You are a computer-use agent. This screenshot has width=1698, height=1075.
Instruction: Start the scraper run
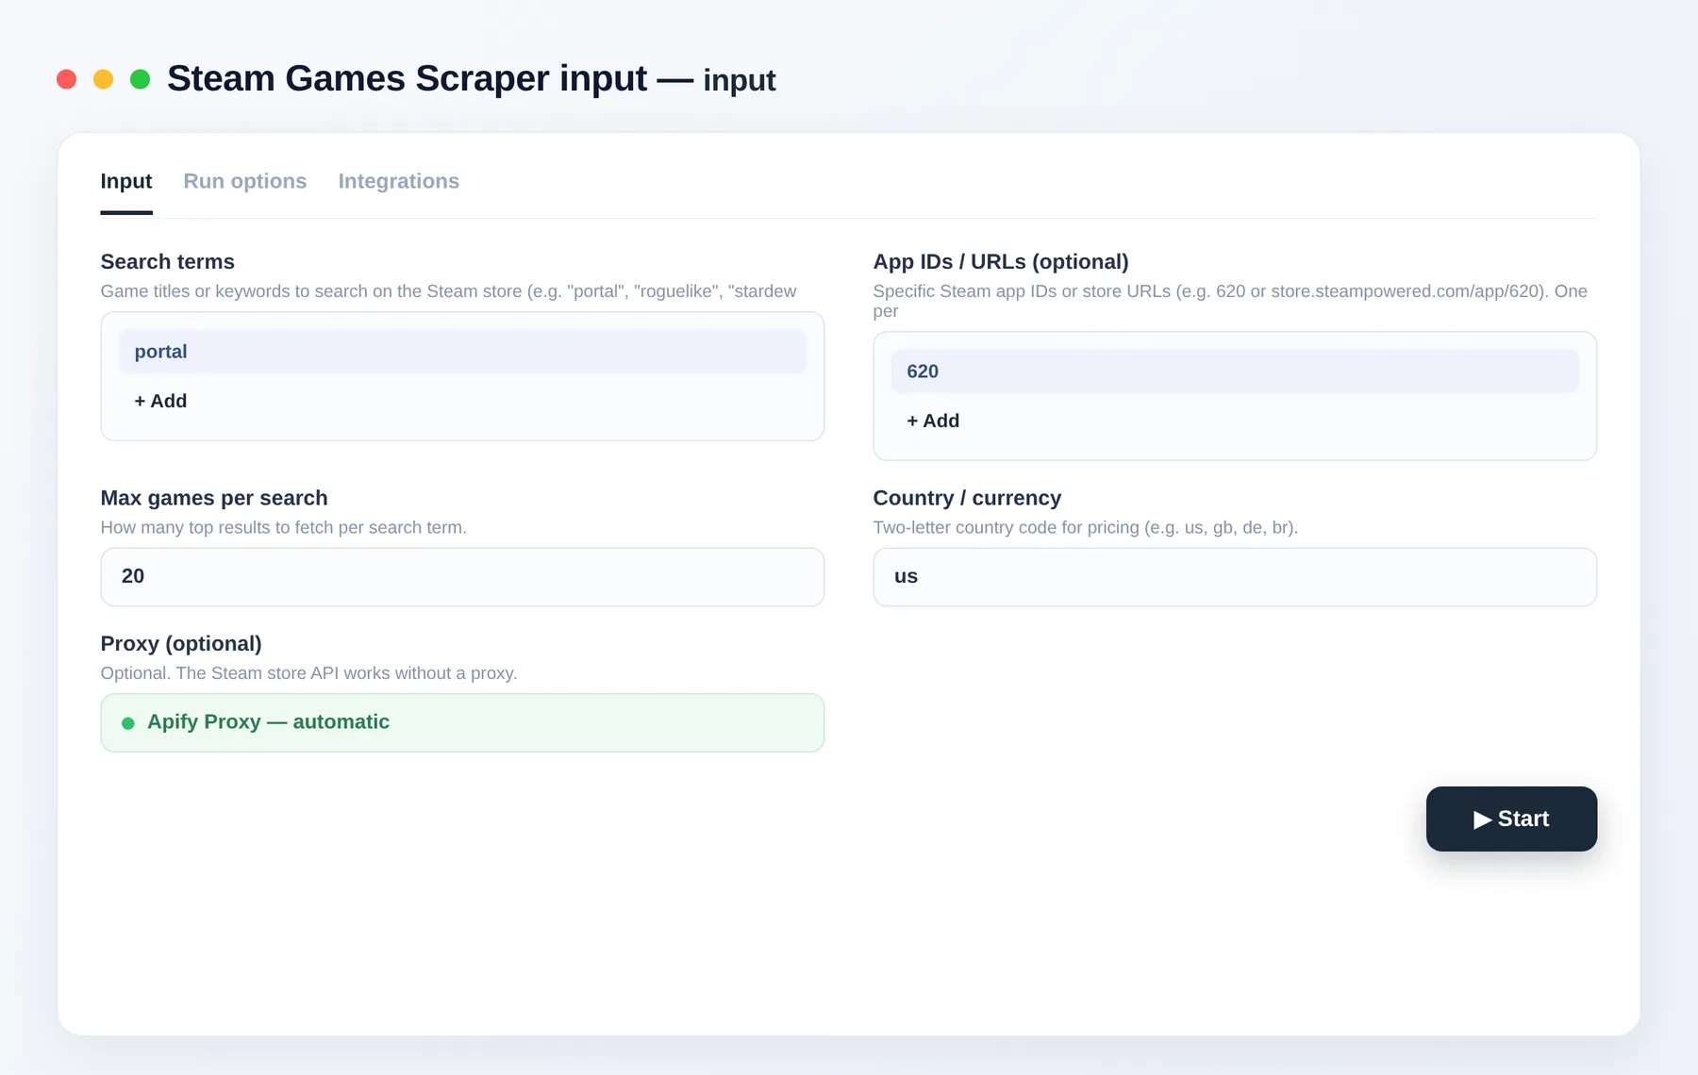[x=1511, y=819]
